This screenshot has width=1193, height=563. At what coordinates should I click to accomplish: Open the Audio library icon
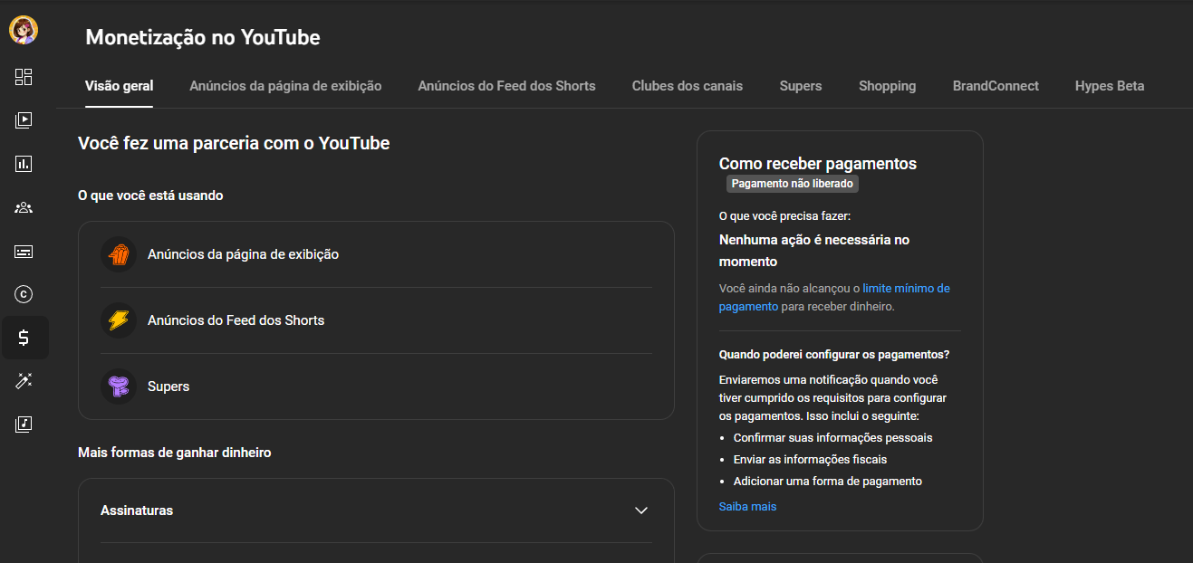pyautogui.click(x=24, y=425)
